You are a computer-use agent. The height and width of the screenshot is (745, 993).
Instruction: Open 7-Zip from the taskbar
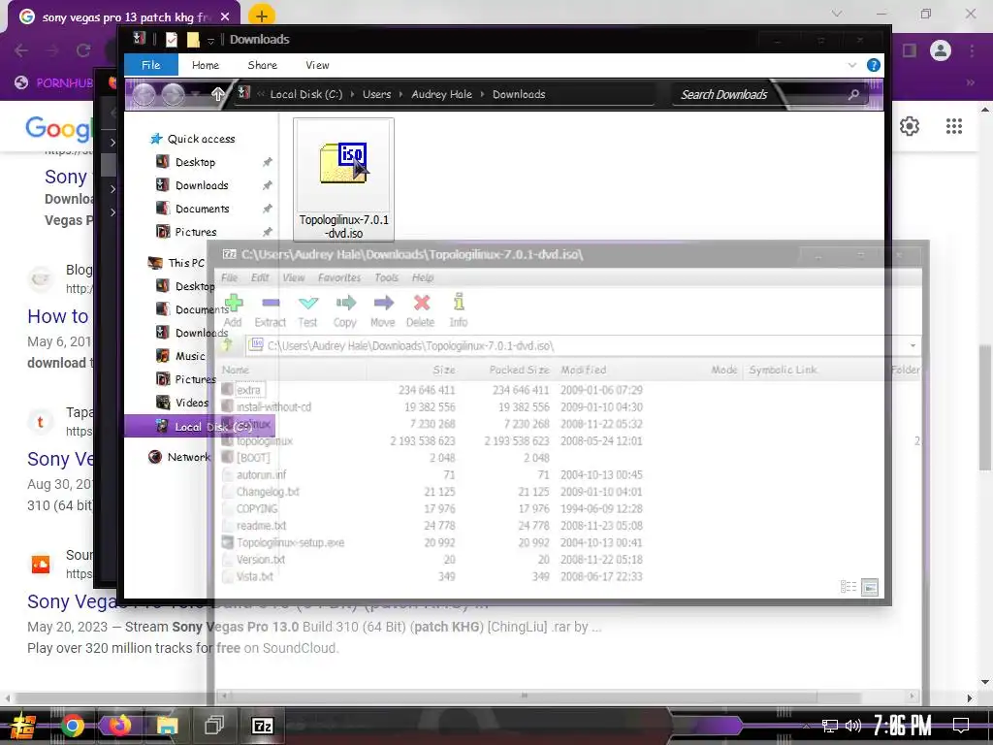(x=262, y=726)
